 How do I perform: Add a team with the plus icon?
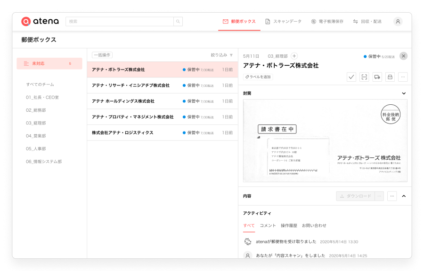click(x=294, y=56)
